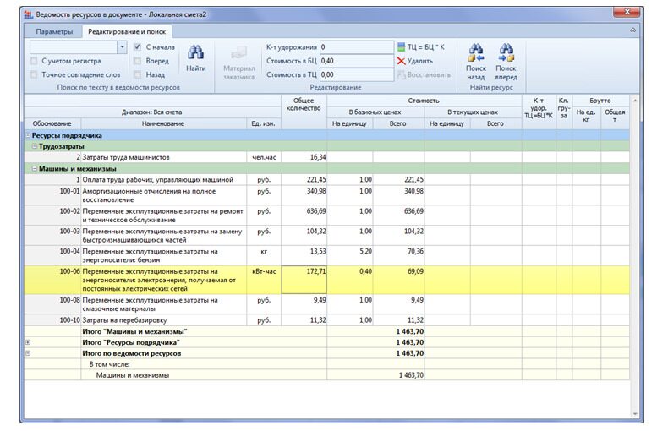Click the Поиск назад icon
The height and width of the screenshot is (431, 657).
click(x=475, y=52)
